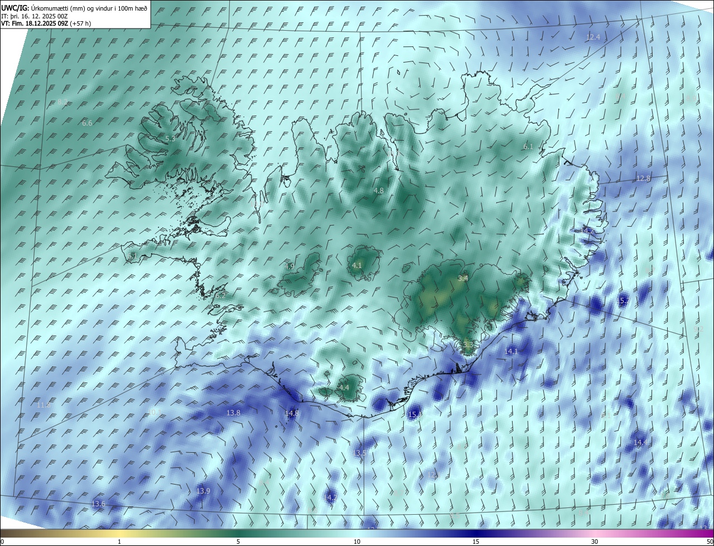
Task: Click the 4.1 value on the glacier
Action: 357,265
